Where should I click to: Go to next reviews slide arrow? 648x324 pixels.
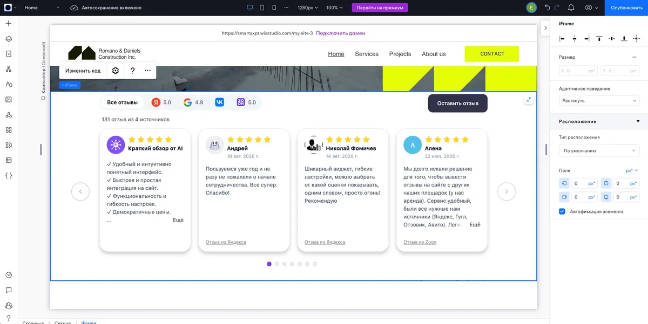point(507,191)
